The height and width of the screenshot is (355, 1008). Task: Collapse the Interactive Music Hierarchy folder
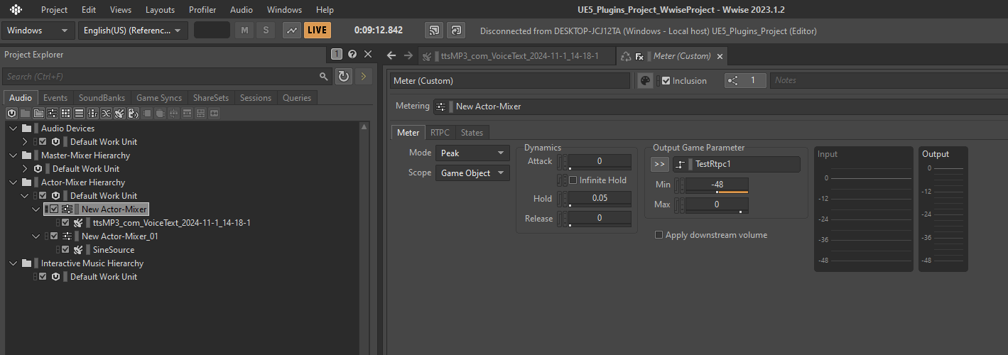point(13,263)
